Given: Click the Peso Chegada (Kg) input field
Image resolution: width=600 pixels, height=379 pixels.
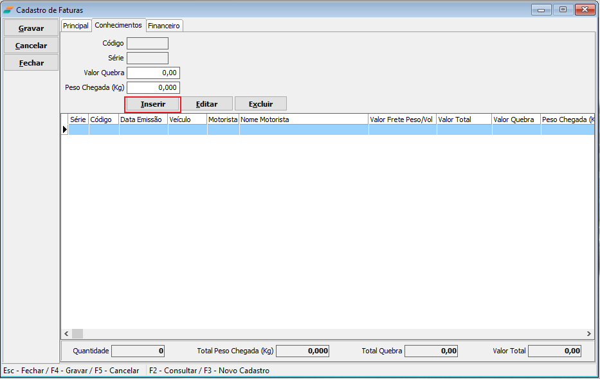Looking at the screenshot, I should pos(153,87).
